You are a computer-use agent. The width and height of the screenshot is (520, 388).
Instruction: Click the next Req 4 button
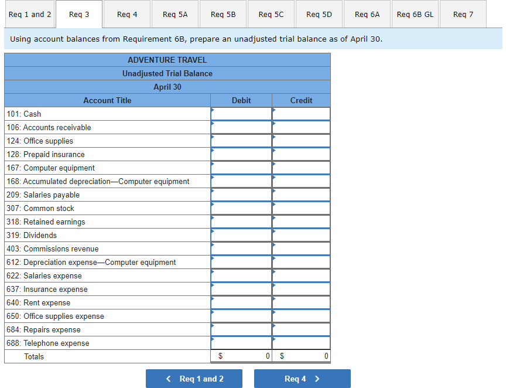coord(302,379)
